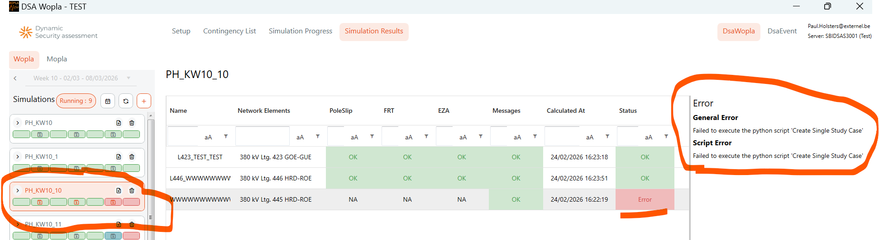879x240 pixels.
Task: Click the filter funnel in Status column
Action: 666,136
